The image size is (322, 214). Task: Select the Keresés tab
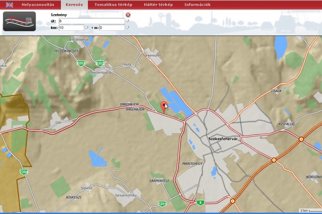tap(74, 5)
